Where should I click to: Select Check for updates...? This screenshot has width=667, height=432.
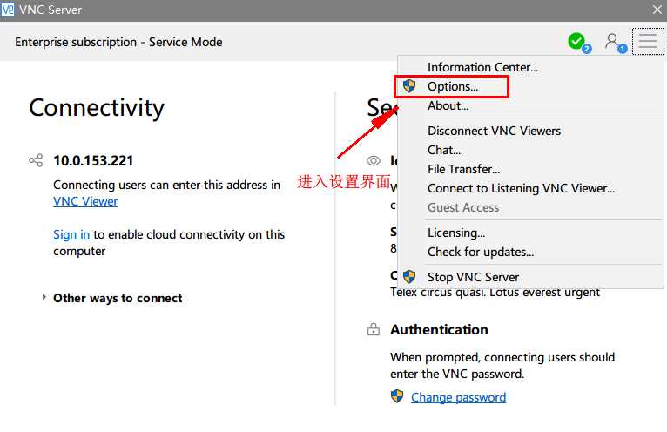point(530,252)
